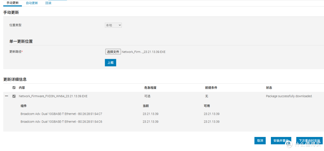Click the selected file name Network_Firm..._23.21.13.39.EXE
The height and width of the screenshot is (151, 324).
[x=144, y=52]
